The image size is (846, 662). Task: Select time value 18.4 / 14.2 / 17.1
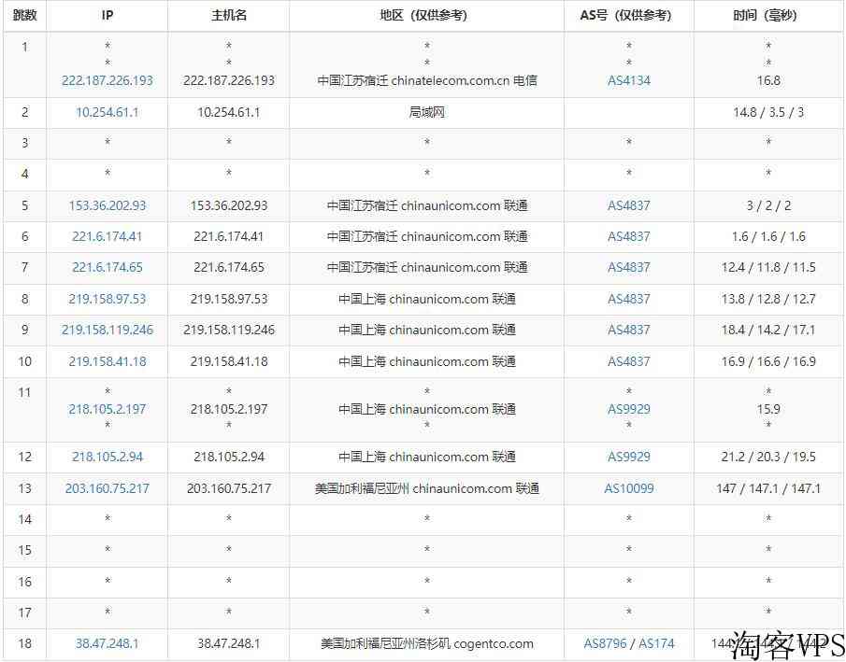[x=768, y=330]
